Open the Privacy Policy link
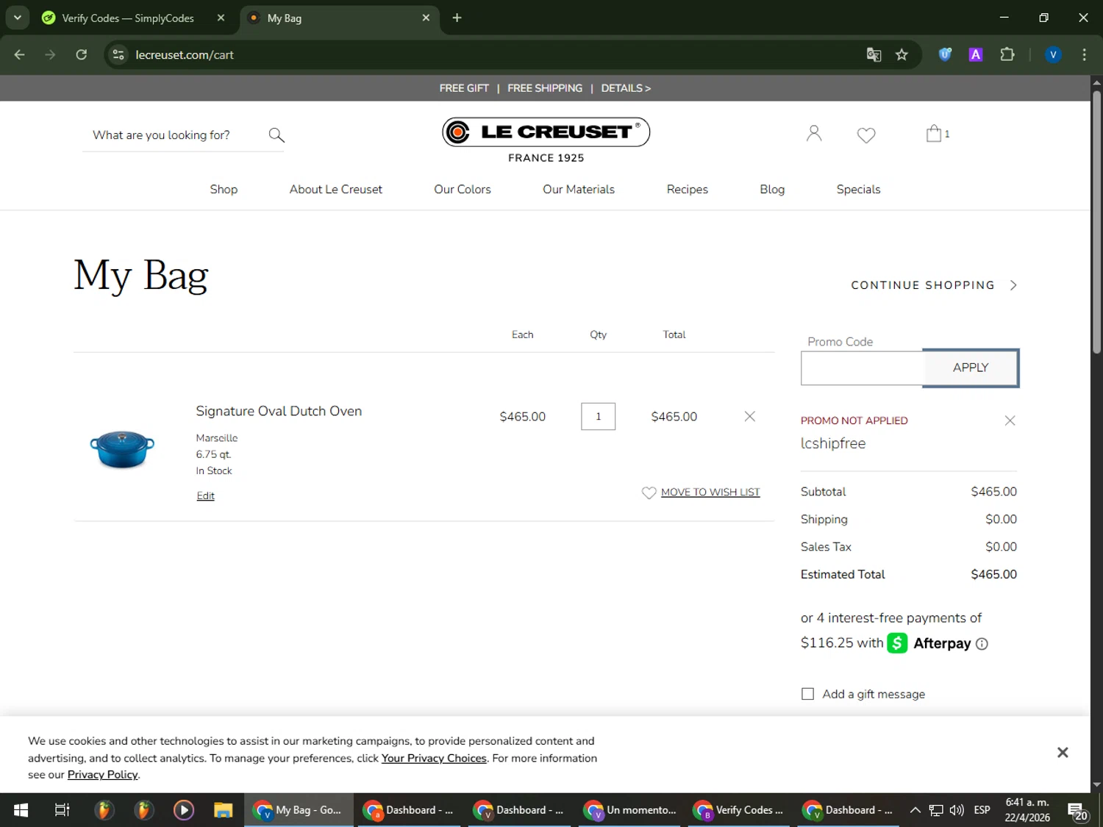This screenshot has width=1103, height=827. (102, 775)
